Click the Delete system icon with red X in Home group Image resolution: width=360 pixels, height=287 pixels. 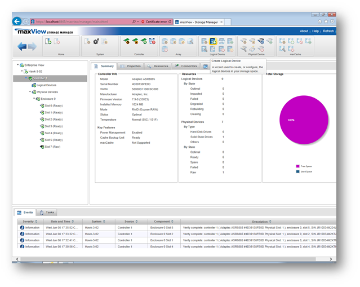click(57, 41)
